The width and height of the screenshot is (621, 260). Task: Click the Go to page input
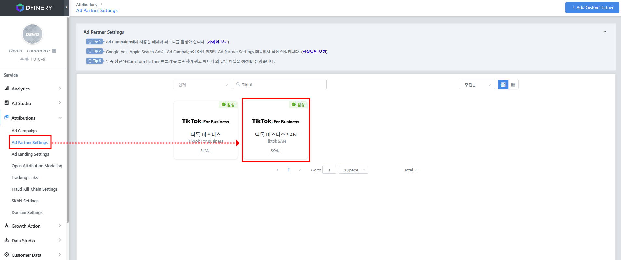coord(329,170)
